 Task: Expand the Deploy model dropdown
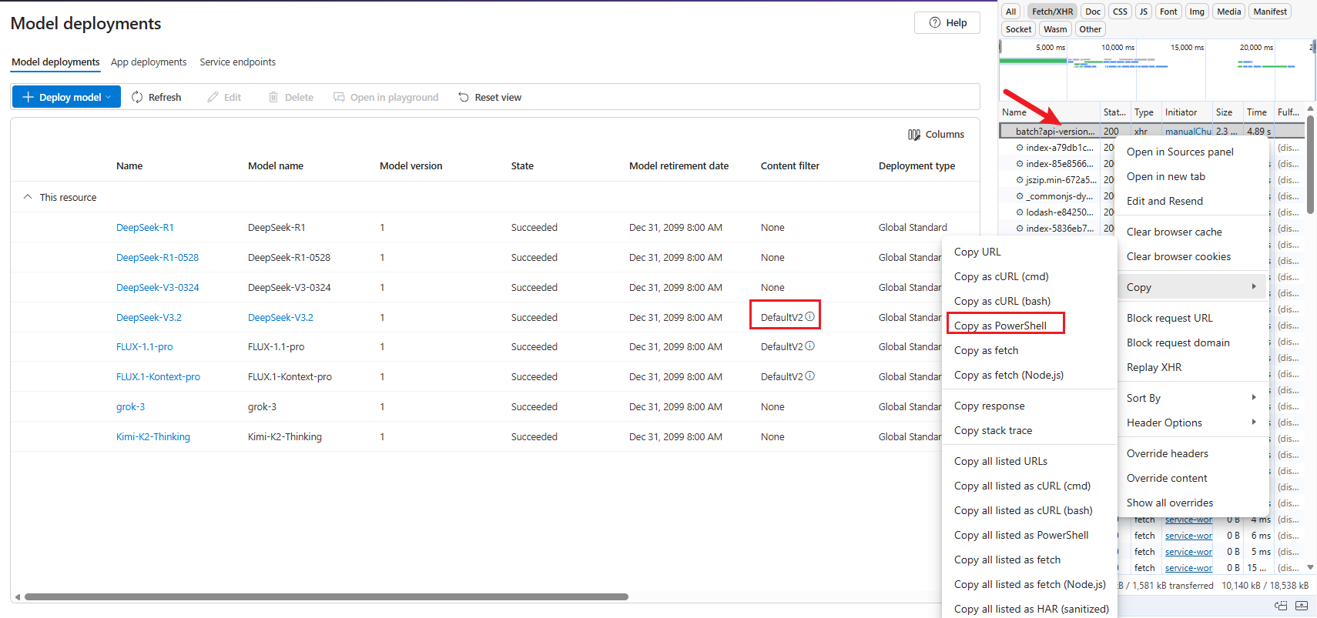(x=109, y=97)
